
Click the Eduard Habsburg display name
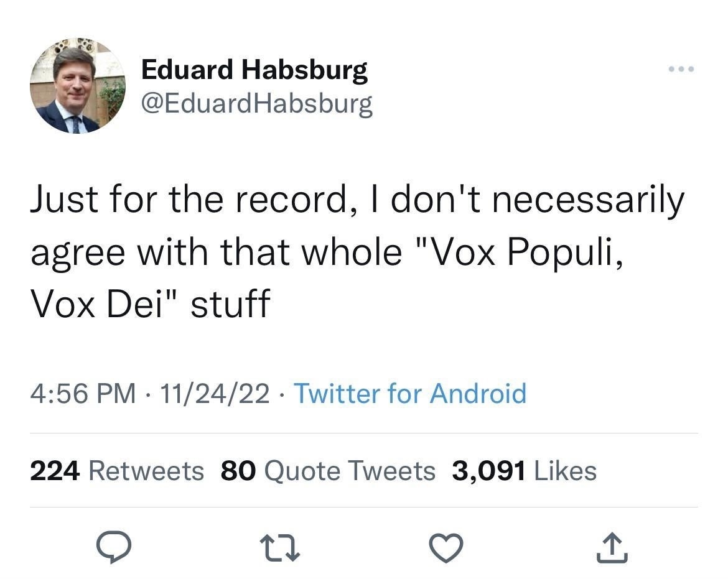coord(254,70)
